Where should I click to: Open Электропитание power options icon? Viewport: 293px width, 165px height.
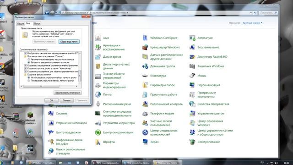coord(192,142)
